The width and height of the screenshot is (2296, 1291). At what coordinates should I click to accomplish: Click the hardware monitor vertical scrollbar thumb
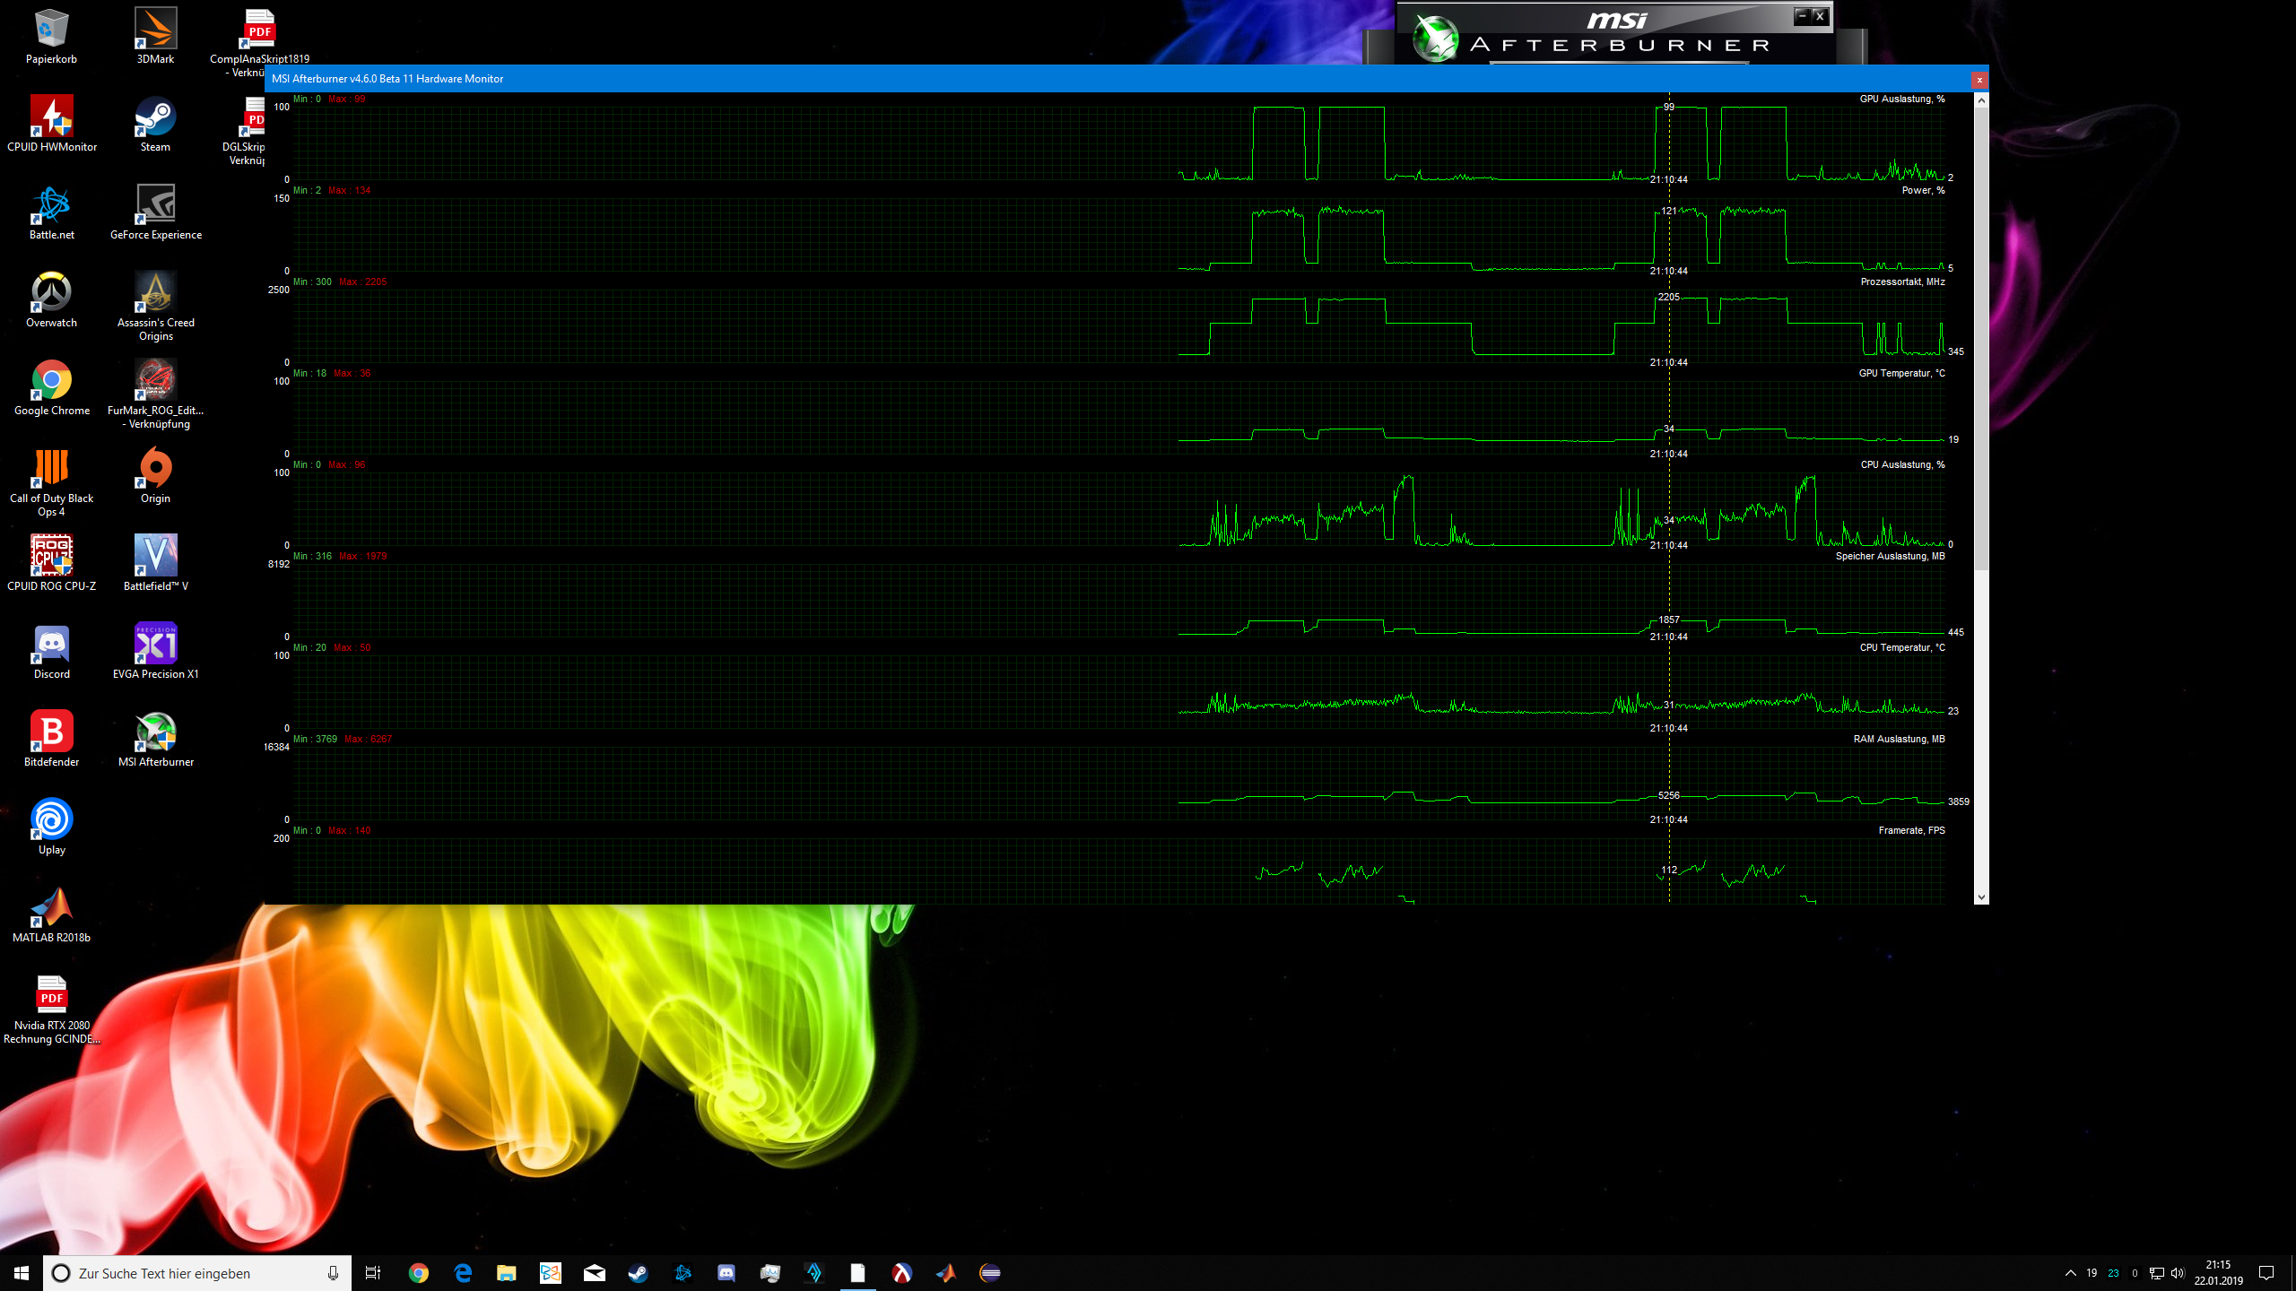[x=1981, y=341]
